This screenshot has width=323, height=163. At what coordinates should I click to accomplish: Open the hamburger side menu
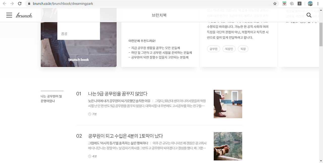(x=9, y=15)
